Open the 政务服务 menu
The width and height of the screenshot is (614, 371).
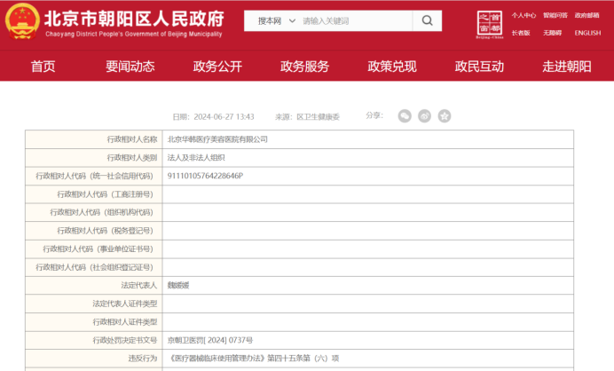(304, 67)
